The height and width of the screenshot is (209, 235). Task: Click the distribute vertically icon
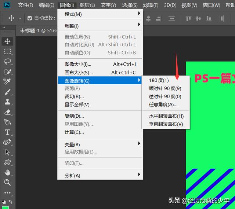pyautogui.click(x=171, y=18)
